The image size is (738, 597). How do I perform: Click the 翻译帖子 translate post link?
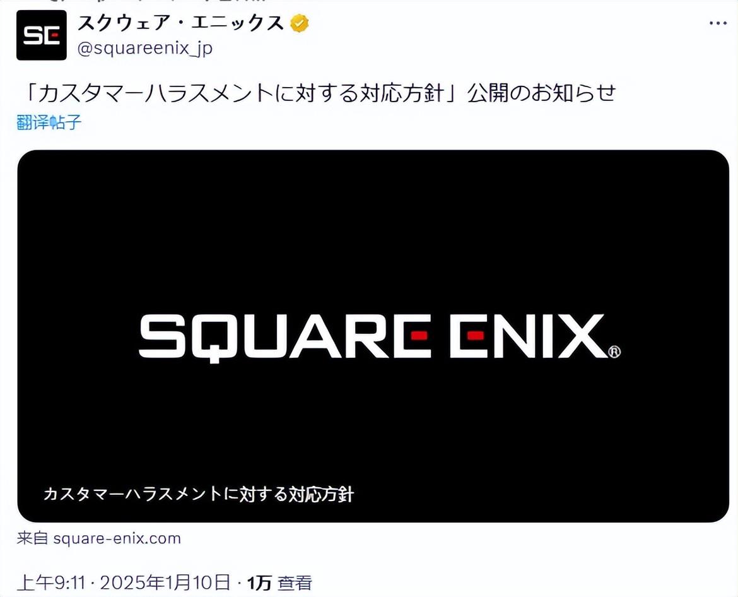pyautogui.click(x=49, y=122)
